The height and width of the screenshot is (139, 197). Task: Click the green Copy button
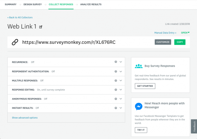[x=180, y=42]
